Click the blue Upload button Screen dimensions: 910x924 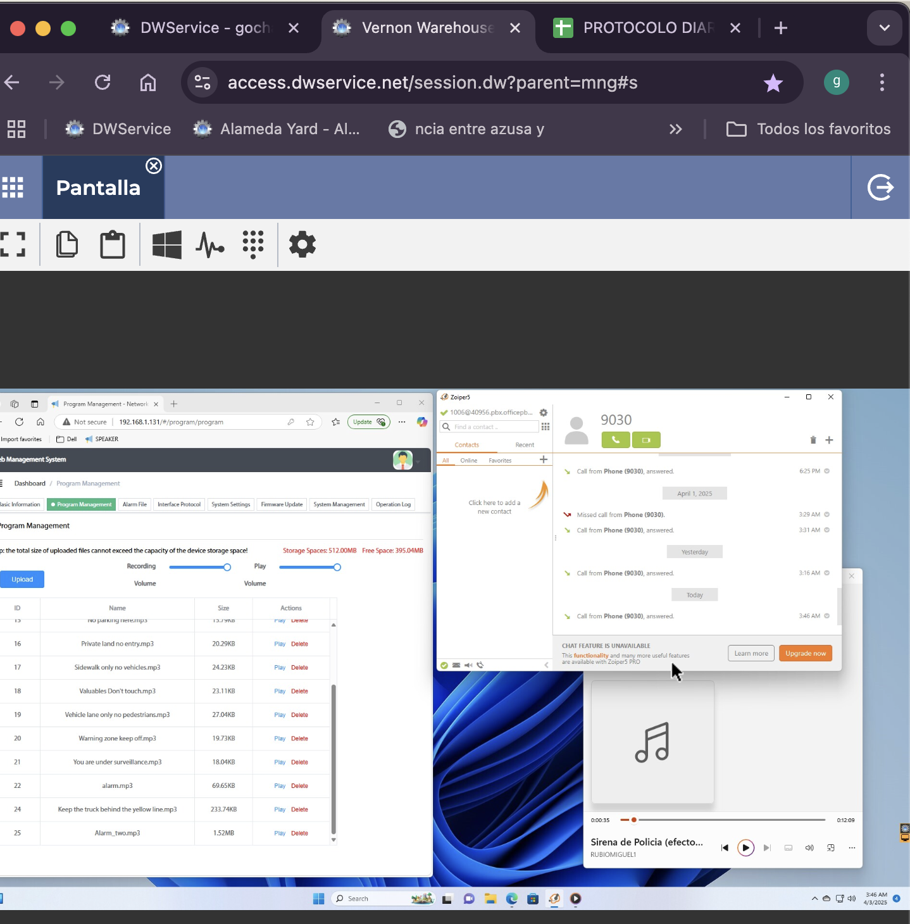[x=22, y=579]
